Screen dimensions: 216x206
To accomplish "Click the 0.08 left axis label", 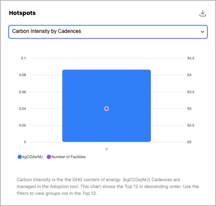I will [23, 75].
